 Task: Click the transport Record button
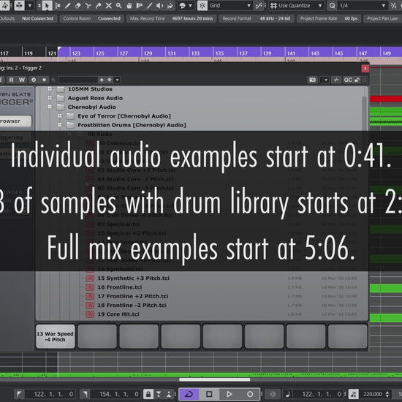tap(250, 394)
